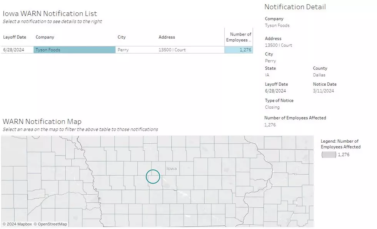377x229 pixels.
Task: Click the Company column header in table
Action: 45,37
